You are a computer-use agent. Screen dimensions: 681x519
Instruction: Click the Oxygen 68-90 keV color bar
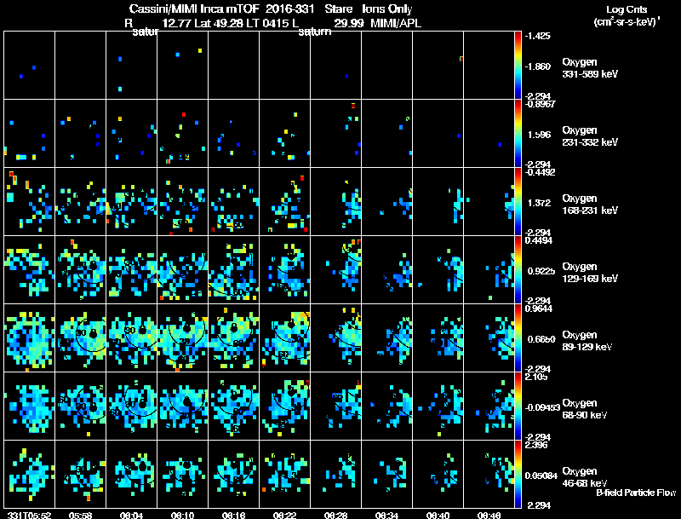[x=518, y=406]
